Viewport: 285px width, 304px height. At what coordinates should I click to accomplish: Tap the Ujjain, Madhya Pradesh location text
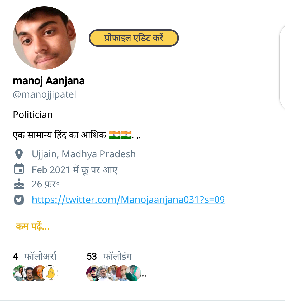coord(84,154)
